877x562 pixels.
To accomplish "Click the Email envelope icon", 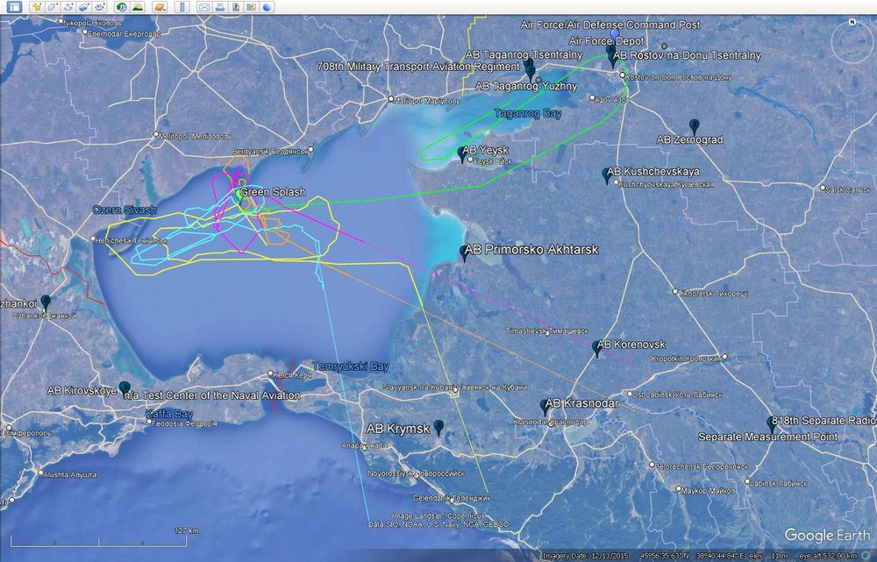I will pos(204,7).
